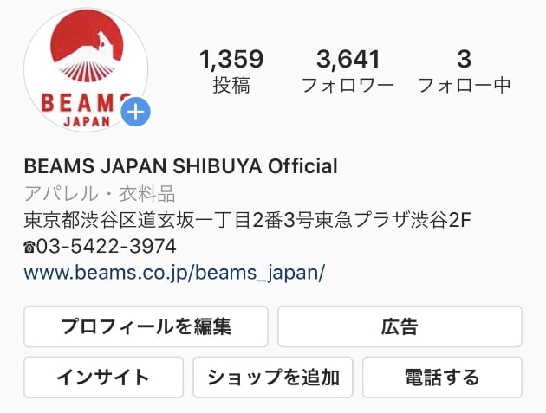
Task: Open the www.beams.co.jp/beams_japan/ link
Action: (x=174, y=273)
